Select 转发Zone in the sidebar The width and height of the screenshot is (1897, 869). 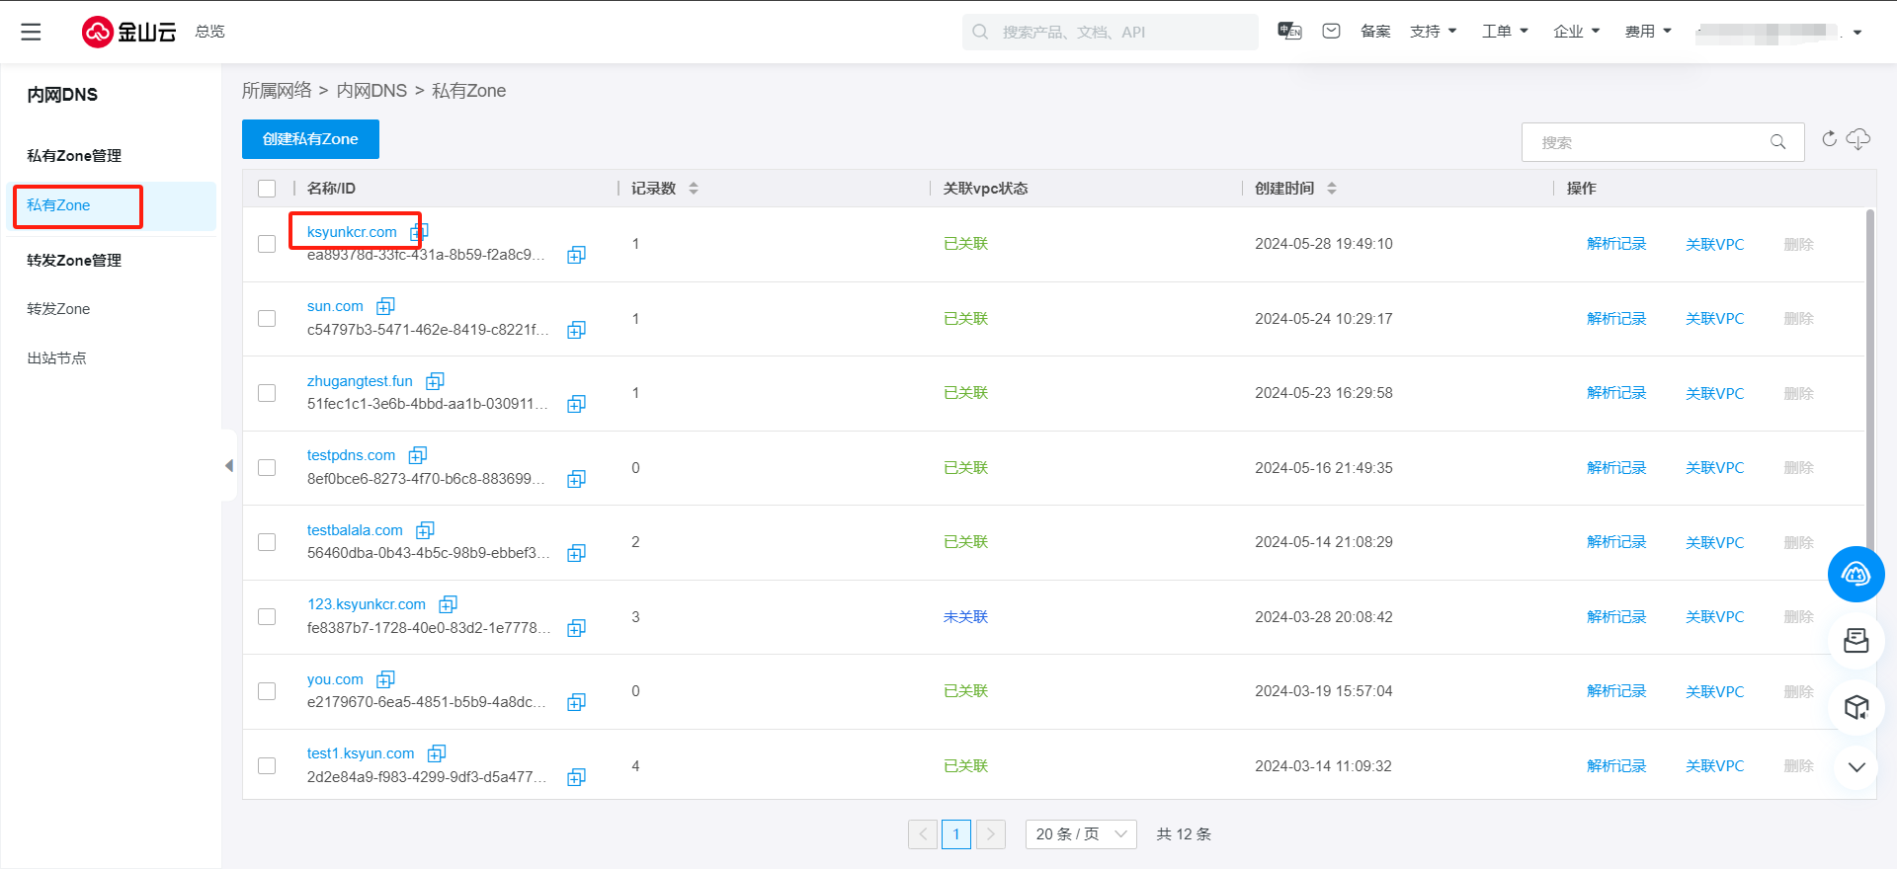[x=58, y=309]
